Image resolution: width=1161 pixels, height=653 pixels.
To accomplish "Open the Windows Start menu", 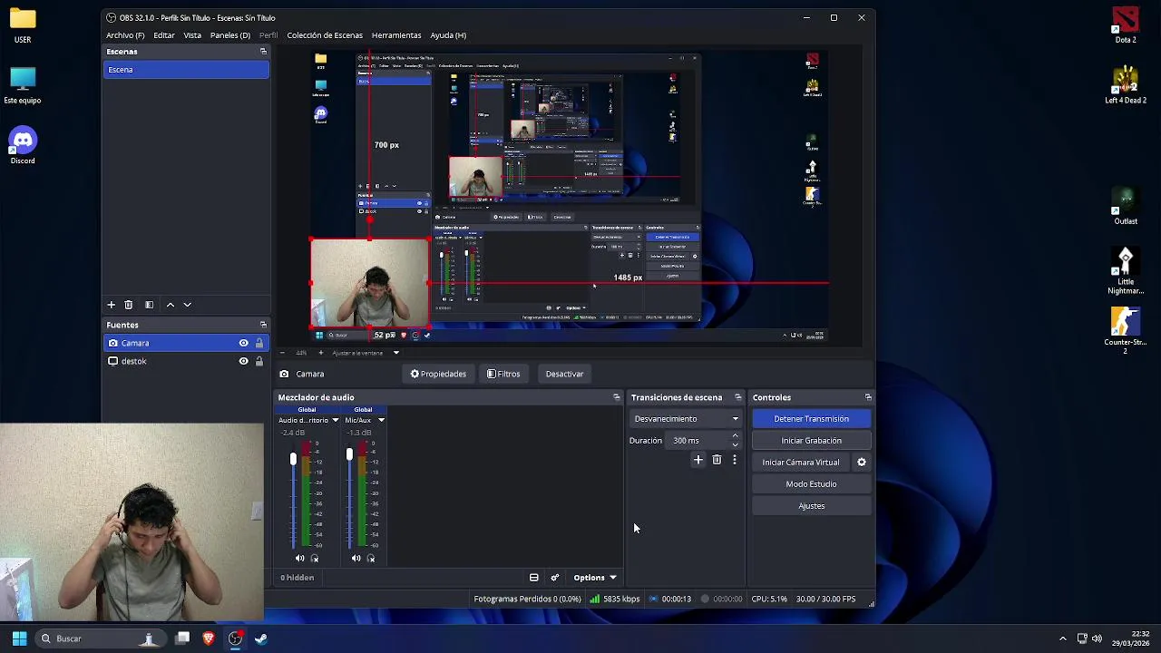I will tap(19, 638).
